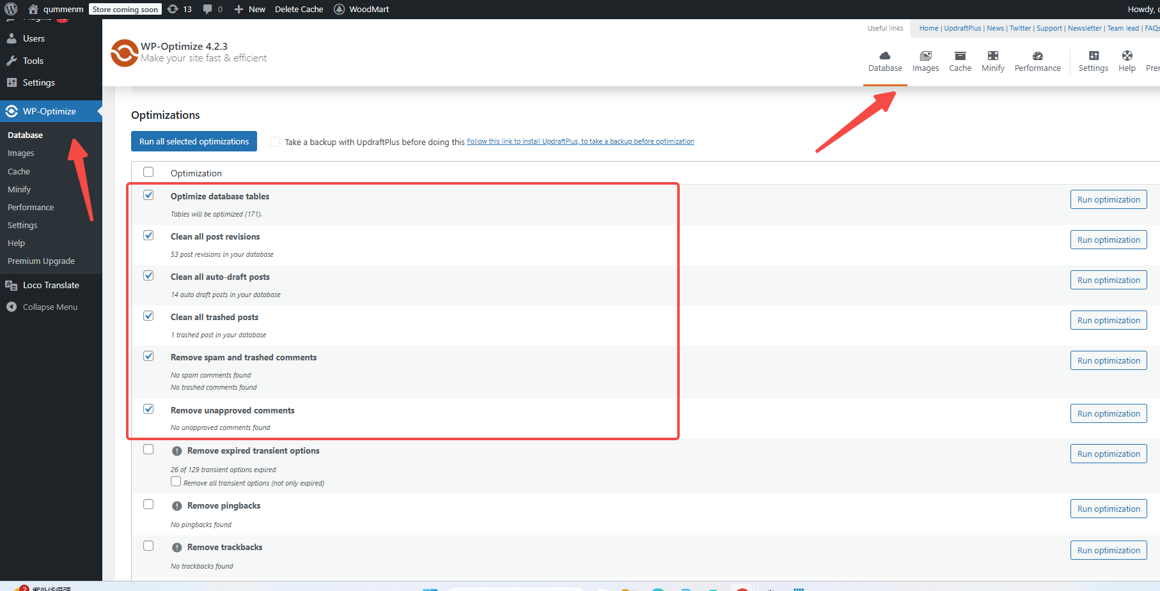Viewport: 1160px width, 591px height.
Task: Collapse the admin sidebar menu
Action: (x=42, y=307)
